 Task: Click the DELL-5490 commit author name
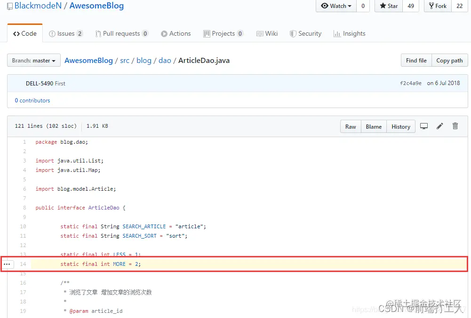[x=40, y=84]
